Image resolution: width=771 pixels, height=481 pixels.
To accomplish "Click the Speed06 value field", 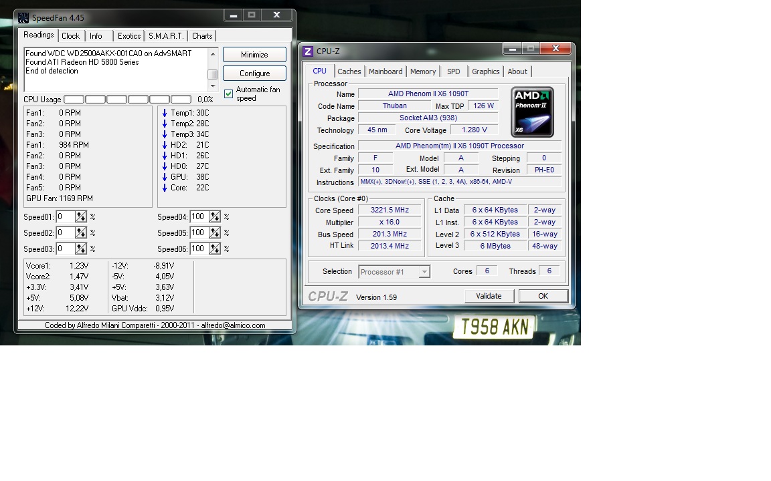I will [x=199, y=249].
